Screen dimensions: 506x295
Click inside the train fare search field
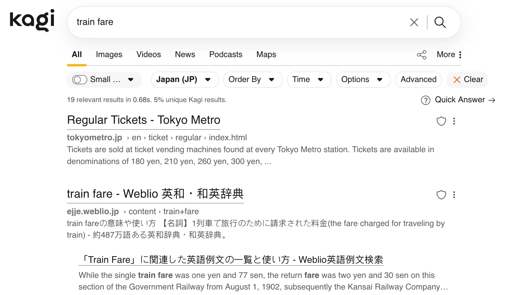click(232, 22)
